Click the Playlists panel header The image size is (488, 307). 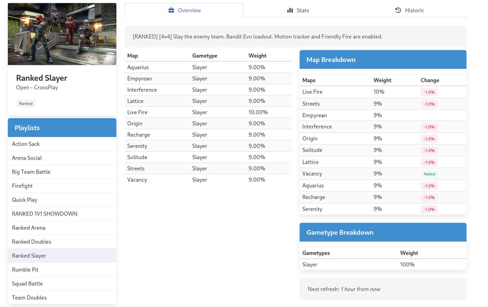[x=62, y=128]
